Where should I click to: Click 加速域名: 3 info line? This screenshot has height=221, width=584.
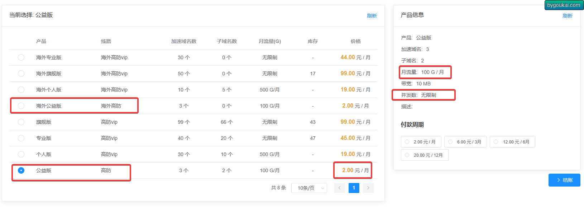coord(415,49)
